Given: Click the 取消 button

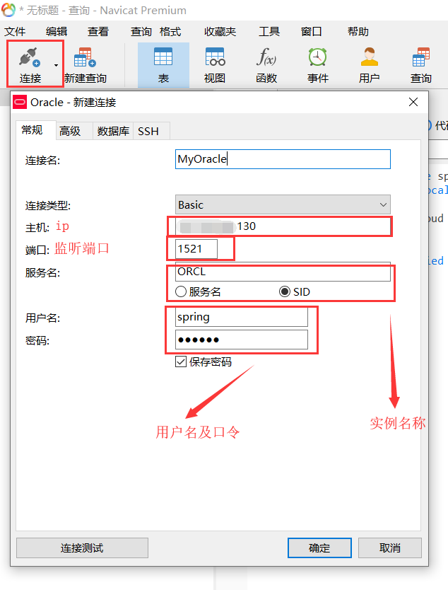Looking at the screenshot, I should tap(390, 548).
